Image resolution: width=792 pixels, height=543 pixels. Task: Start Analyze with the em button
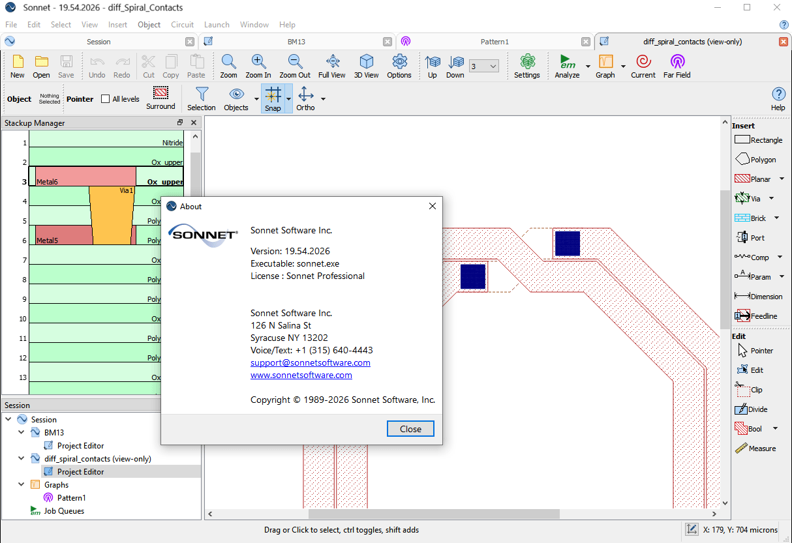click(x=567, y=66)
